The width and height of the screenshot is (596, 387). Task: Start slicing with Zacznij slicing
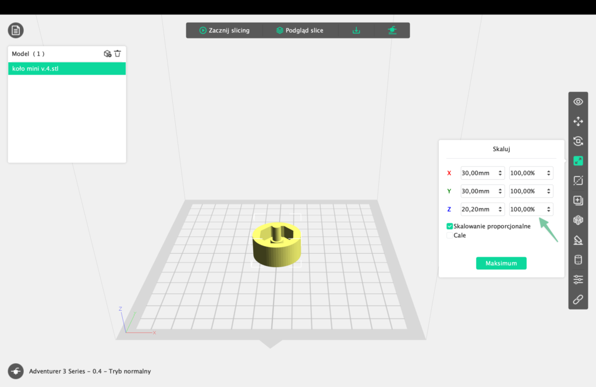coord(224,30)
